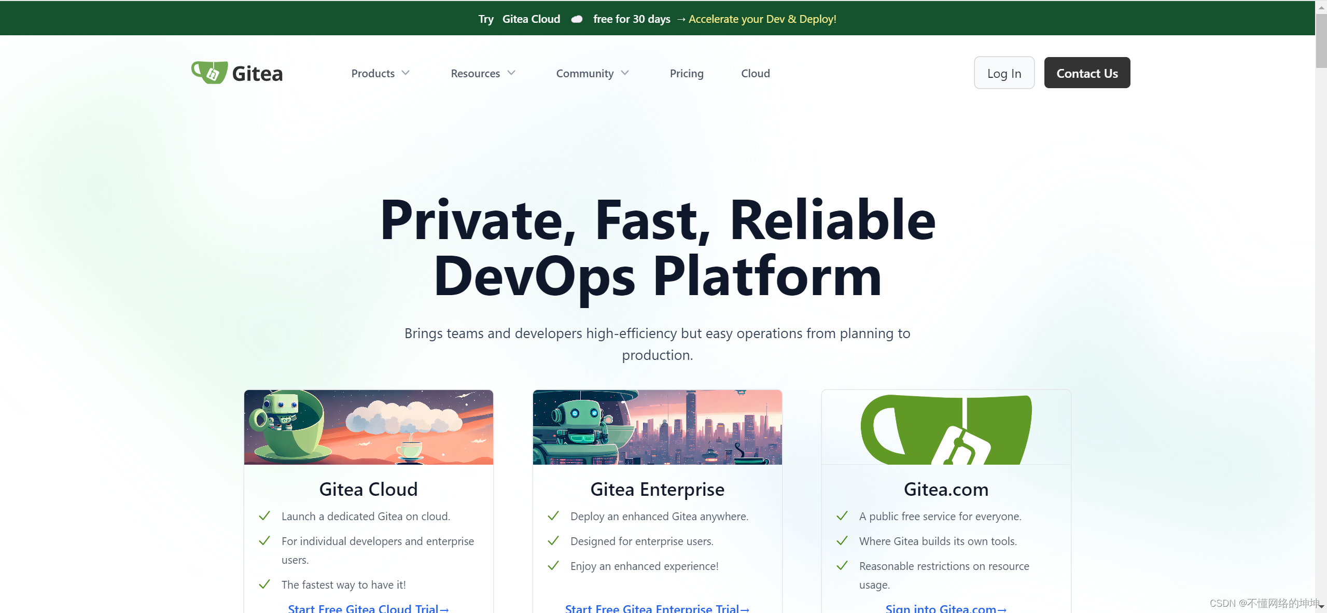Click checkmark next to 'The fastest way to have it!'
The image size is (1327, 613).
(x=264, y=584)
